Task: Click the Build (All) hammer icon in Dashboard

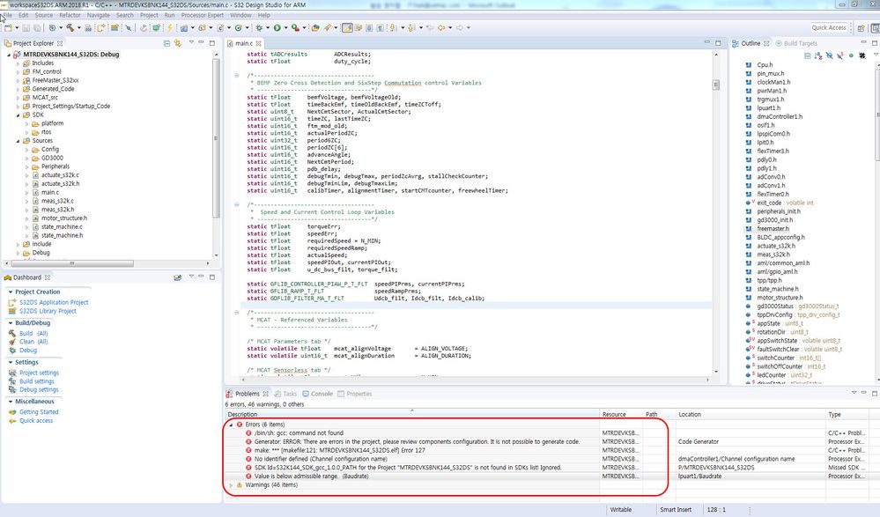Action: coord(11,334)
